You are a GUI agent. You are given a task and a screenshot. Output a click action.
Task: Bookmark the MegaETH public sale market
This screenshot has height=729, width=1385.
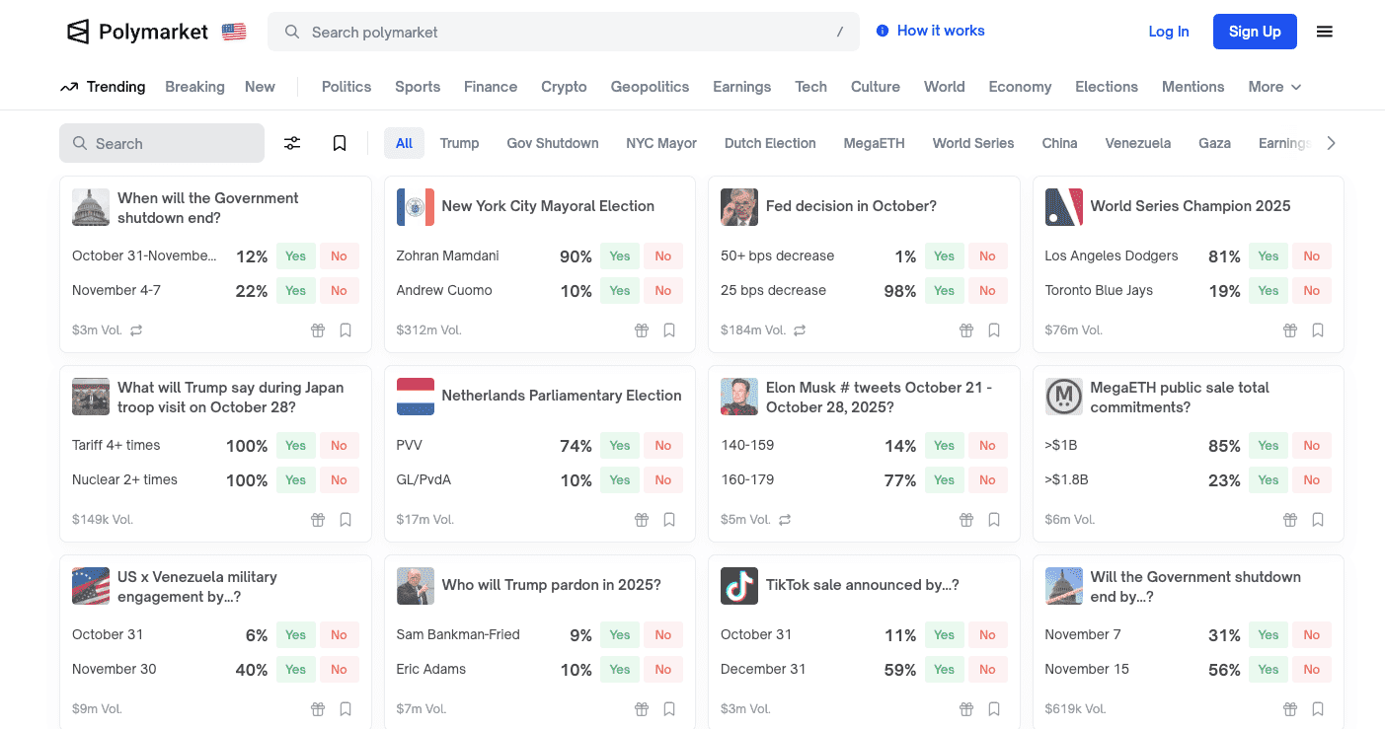coord(1318,520)
